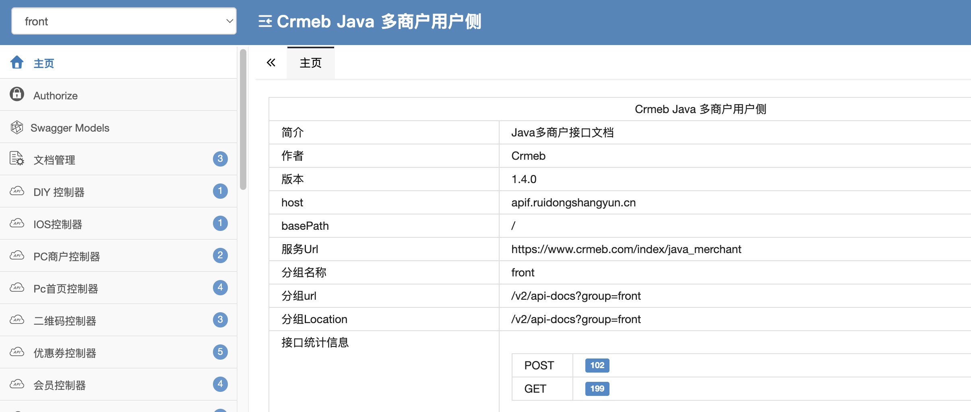971x412 pixels.
Task: Expand the 文档管理 section
Action: pyautogui.click(x=118, y=159)
